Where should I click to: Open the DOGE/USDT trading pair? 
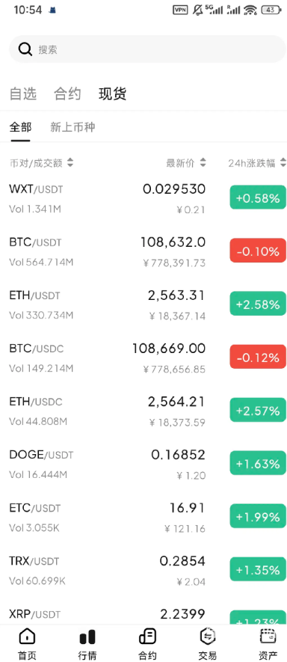143,464
